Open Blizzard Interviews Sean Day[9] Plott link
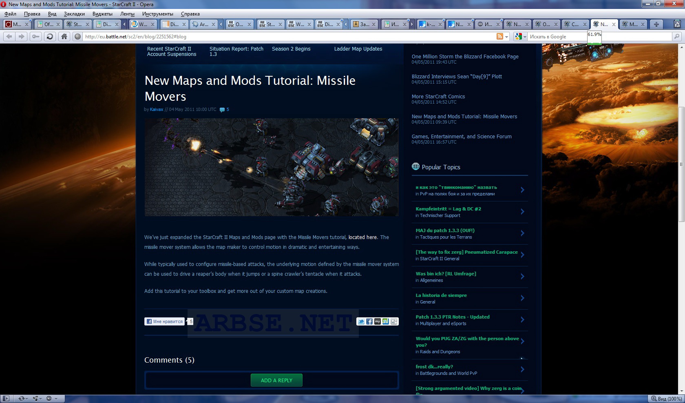Screen dimensions: 685x403 [457, 77]
